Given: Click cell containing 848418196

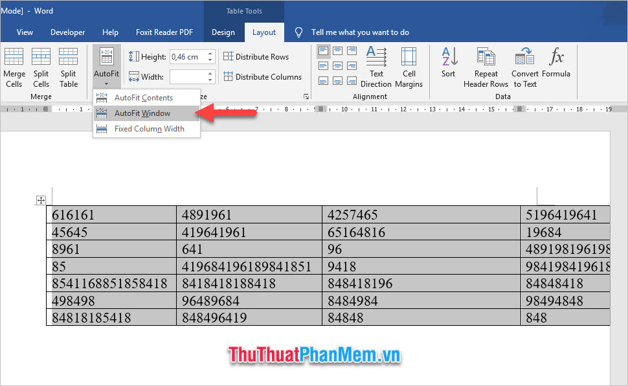Looking at the screenshot, I should [x=421, y=284].
